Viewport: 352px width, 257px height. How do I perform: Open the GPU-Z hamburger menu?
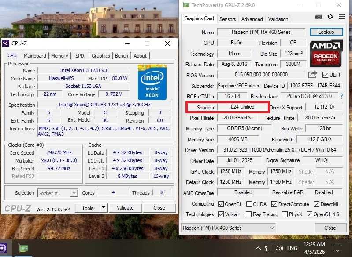click(341, 17)
